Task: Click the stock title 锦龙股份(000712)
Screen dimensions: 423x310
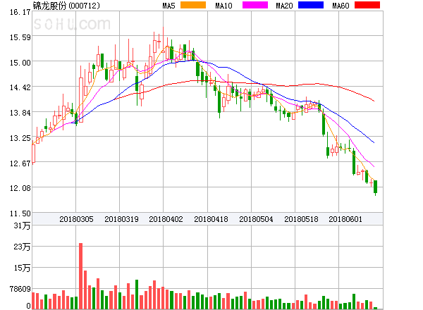Action: coord(66,6)
